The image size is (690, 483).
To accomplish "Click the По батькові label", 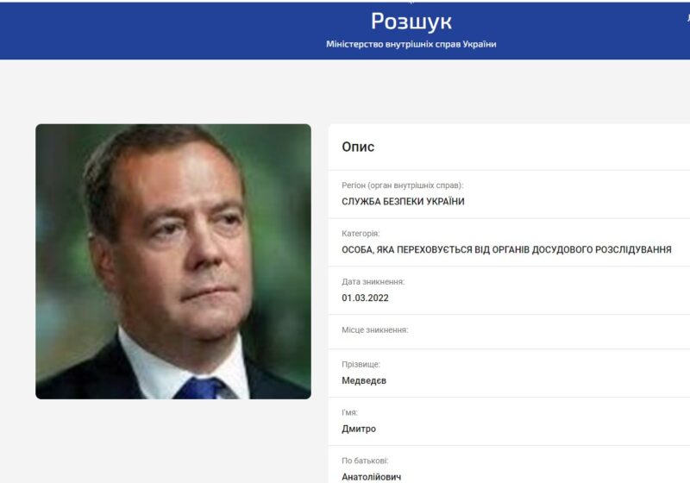I will pos(365,461).
